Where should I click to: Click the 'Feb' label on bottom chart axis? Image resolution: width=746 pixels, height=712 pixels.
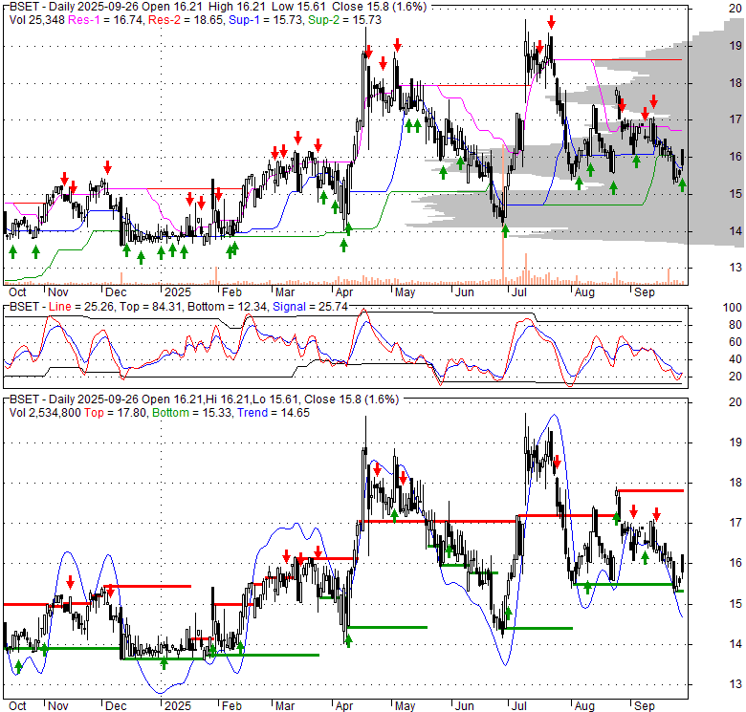point(231,706)
